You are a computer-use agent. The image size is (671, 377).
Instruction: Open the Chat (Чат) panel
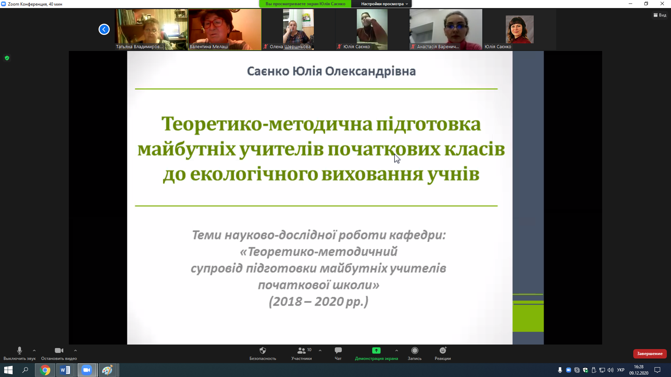[338, 353]
